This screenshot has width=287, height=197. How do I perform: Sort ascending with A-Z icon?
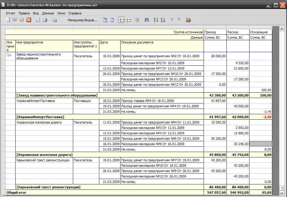tap(156, 20)
